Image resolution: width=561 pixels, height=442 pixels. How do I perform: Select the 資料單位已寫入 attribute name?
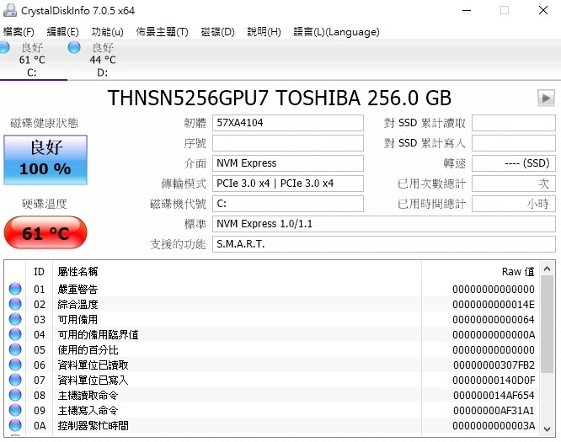tap(93, 381)
